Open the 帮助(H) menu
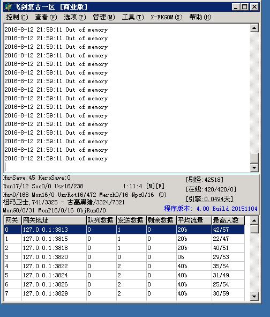This screenshot has width=270, height=317. (200, 17)
